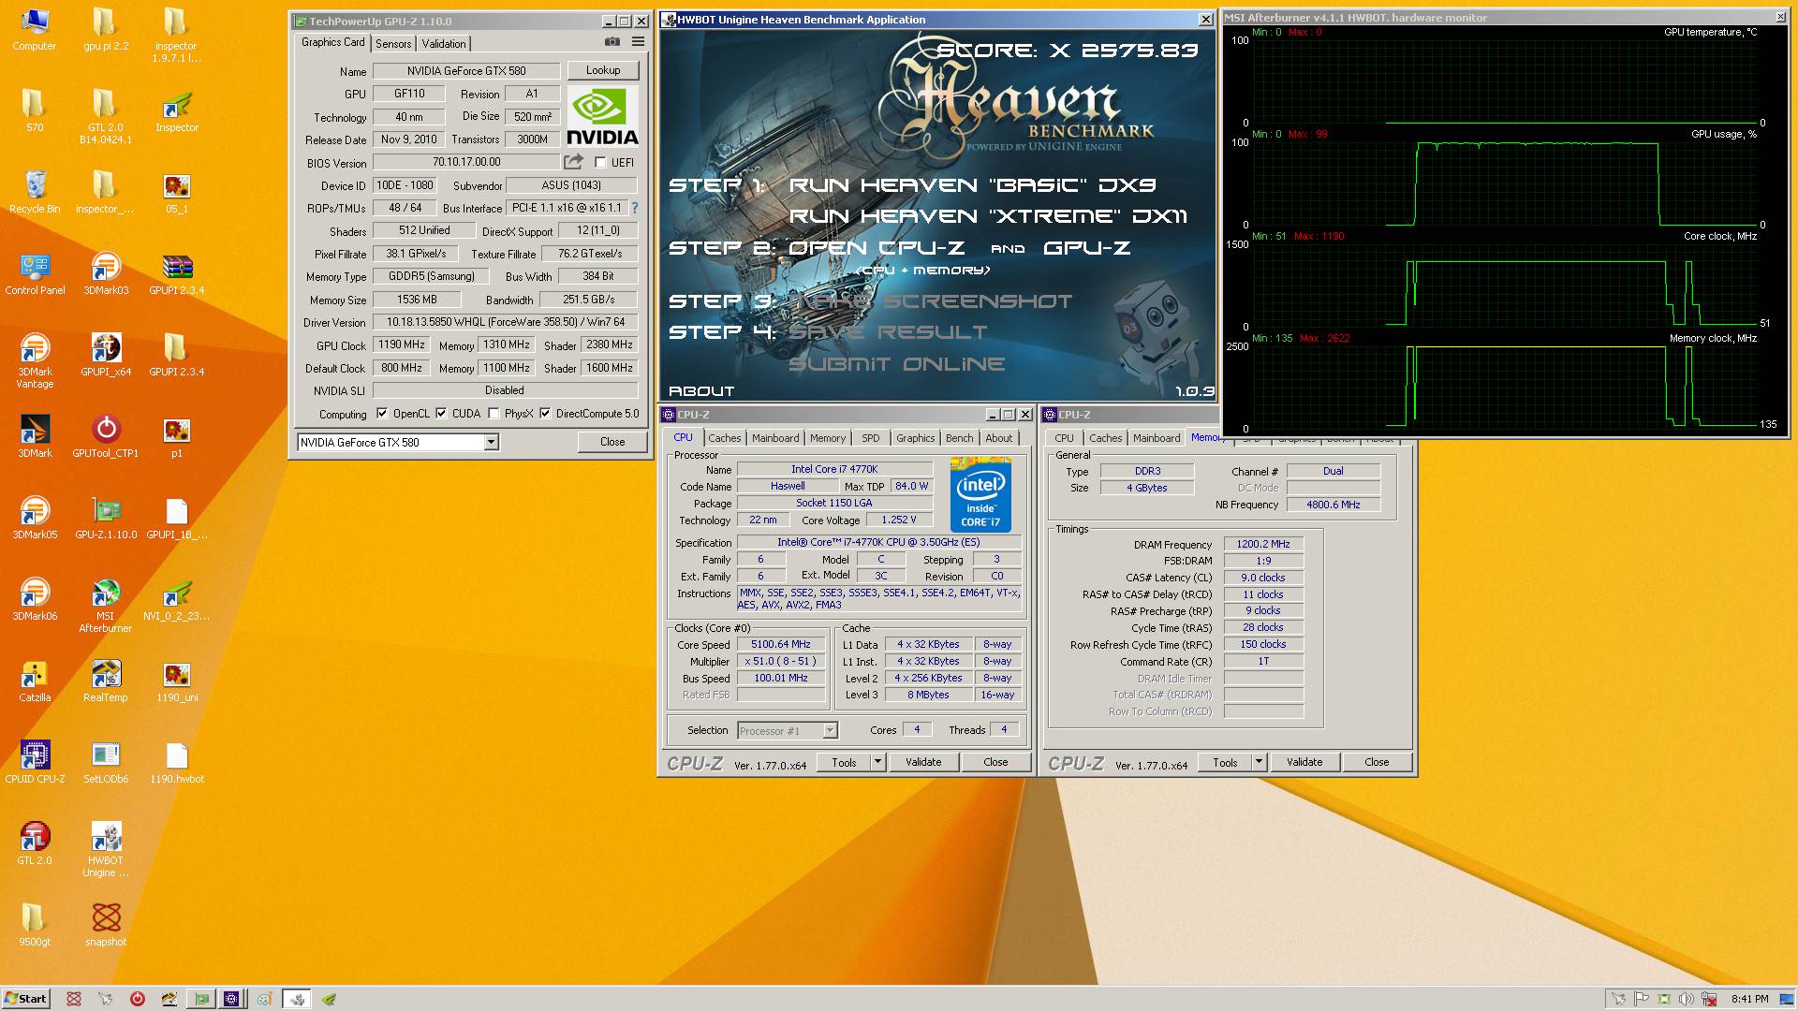The width and height of the screenshot is (1798, 1011).
Task: Expand the NVIDIA GeForce GTX 580 dropdown
Action: pos(491,442)
